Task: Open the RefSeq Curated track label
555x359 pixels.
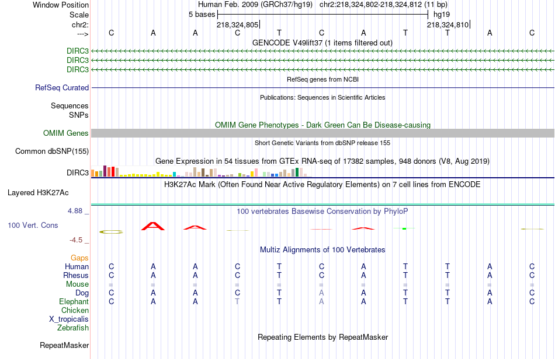Action: pyautogui.click(x=61, y=87)
